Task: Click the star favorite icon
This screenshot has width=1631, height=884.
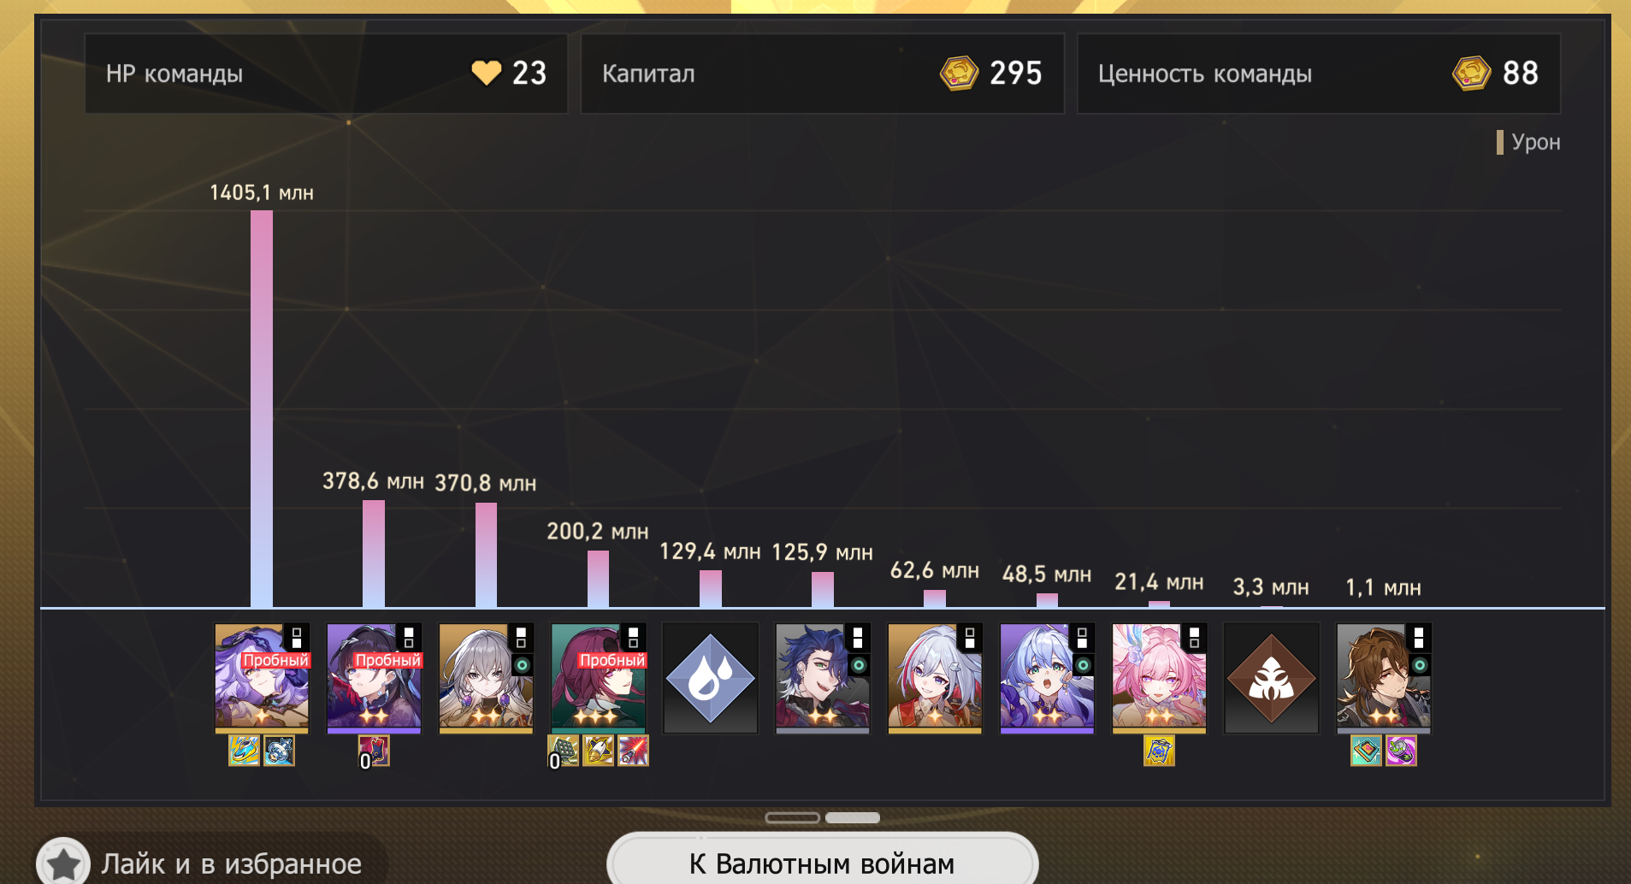Action: pos(63,863)
